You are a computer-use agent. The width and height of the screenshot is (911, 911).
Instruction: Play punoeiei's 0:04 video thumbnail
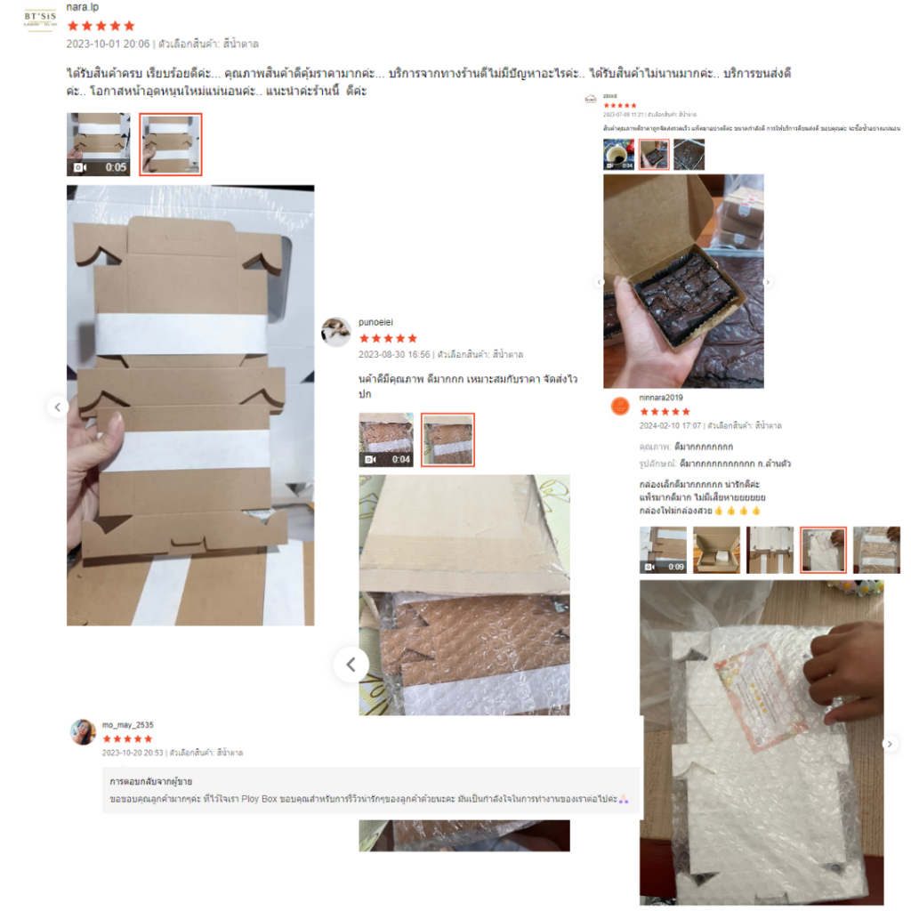pos(386,439)
